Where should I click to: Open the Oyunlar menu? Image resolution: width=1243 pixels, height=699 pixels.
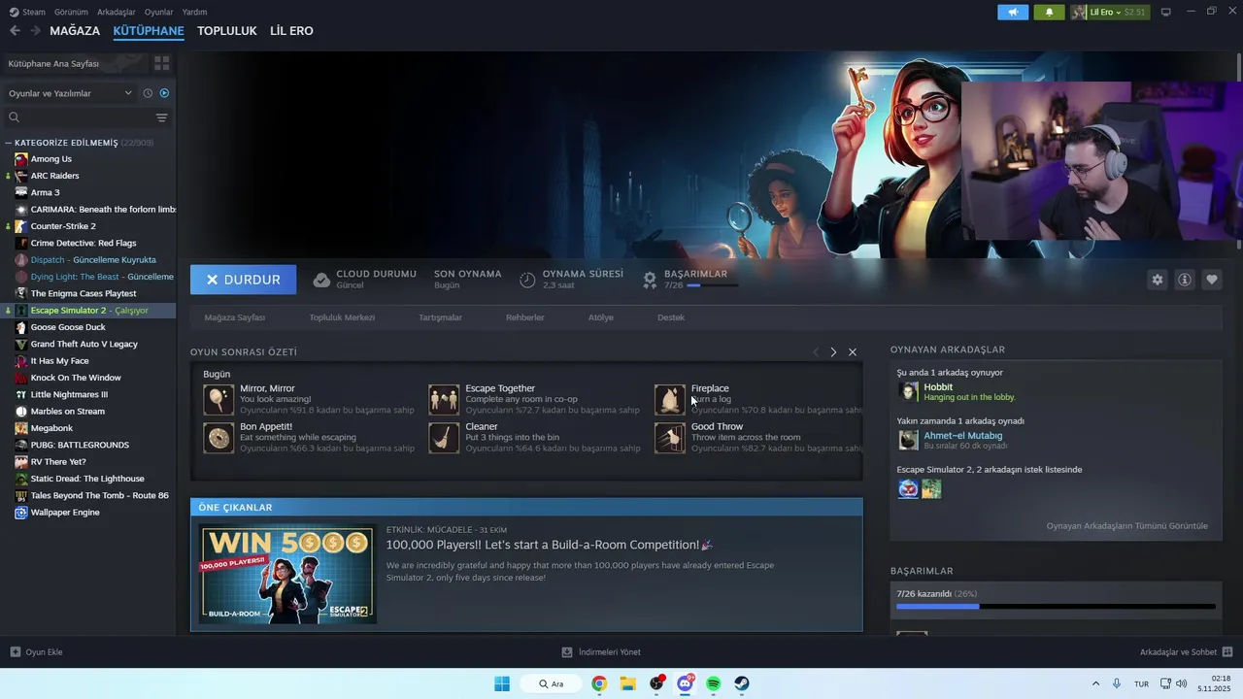[159, 12]
